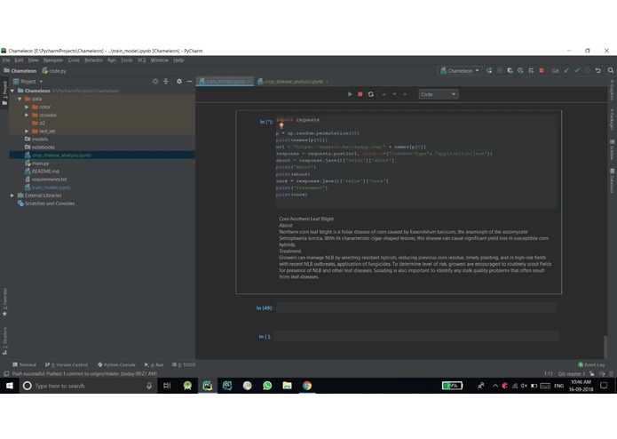Open the Navigate menu
This screenshot has width=617, height=439.
(53, 60)
